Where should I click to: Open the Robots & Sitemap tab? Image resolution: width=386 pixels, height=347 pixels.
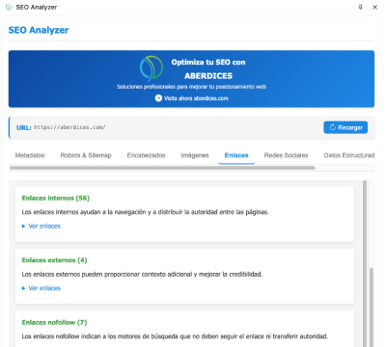point(86,155)
